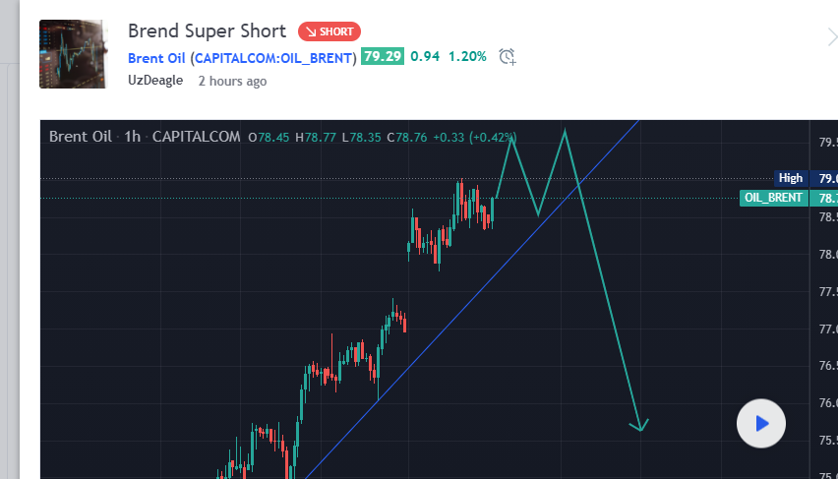This screenshot has height=479, width=838.
Task: Click the "2 hours ago" timestamp
Action: tap(232, 82)
